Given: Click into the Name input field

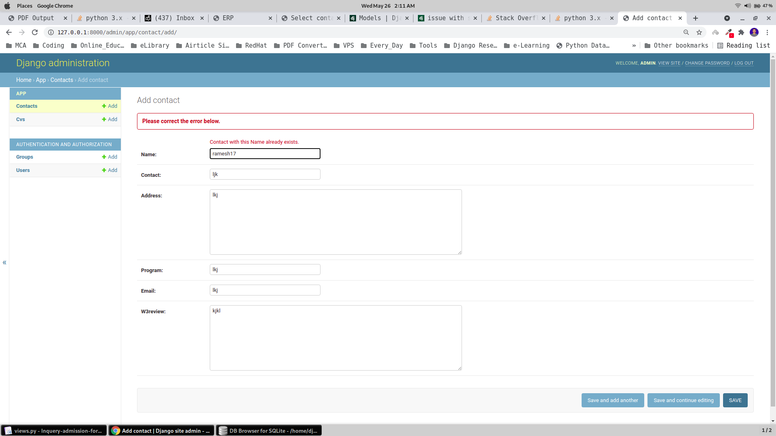Looking at the screenshot, I should (265, 154).
